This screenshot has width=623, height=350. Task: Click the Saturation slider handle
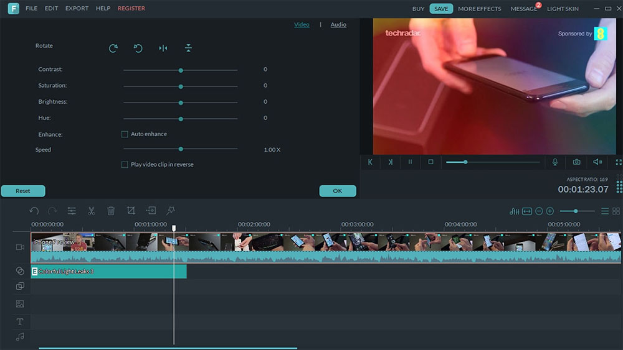(x=181, y=86)
